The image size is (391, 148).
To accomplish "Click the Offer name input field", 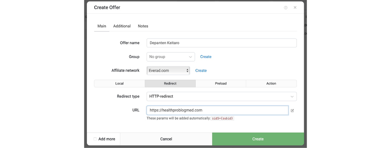I will pos(221,43).
